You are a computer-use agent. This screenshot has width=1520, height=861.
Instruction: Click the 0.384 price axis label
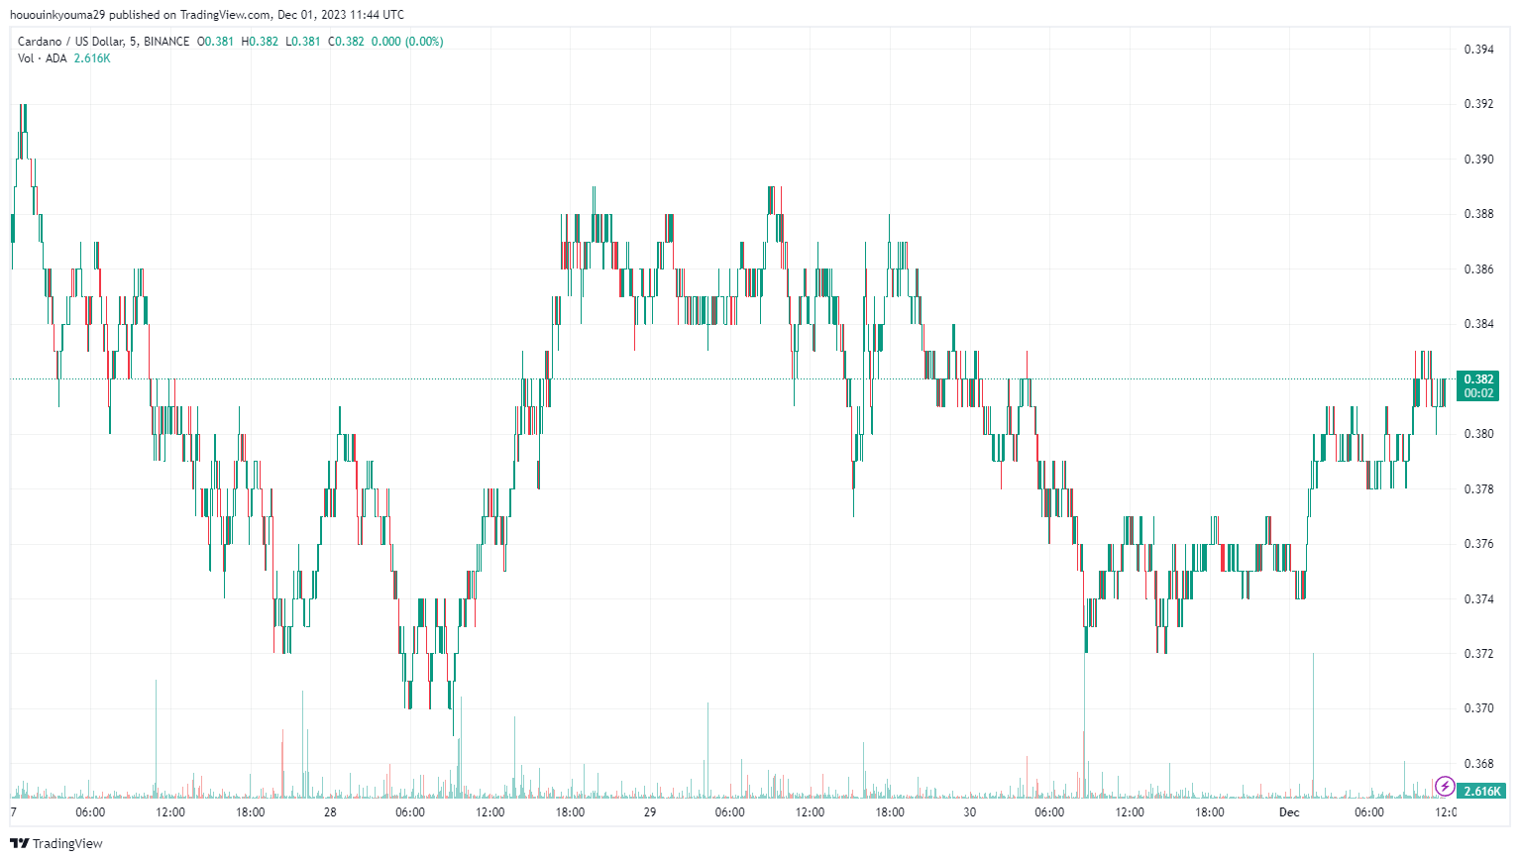coord(1478,324)
